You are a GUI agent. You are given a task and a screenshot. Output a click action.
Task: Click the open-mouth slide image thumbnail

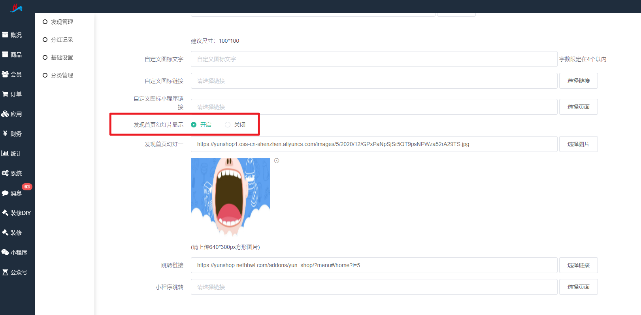point(230,197)
